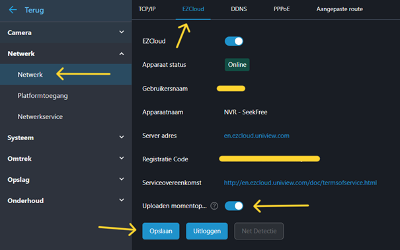Click the Opslag menu heading
Screen dimensions: 400x250
[19, 180]
